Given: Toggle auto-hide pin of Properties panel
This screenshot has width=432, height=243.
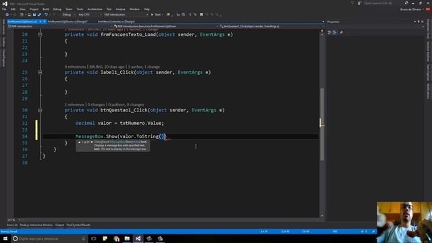Looking at the screenshot, I should pyautogui.click(x=418, y=22).
